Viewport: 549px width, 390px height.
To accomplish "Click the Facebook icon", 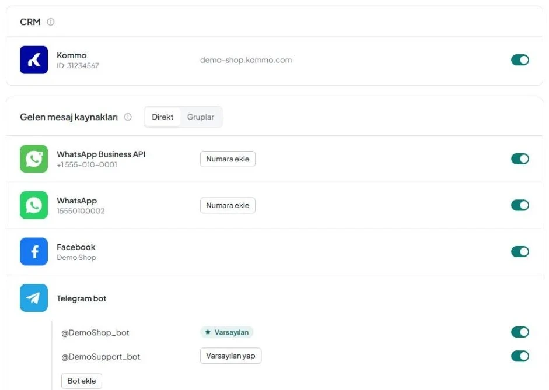I will click(34, 251).
